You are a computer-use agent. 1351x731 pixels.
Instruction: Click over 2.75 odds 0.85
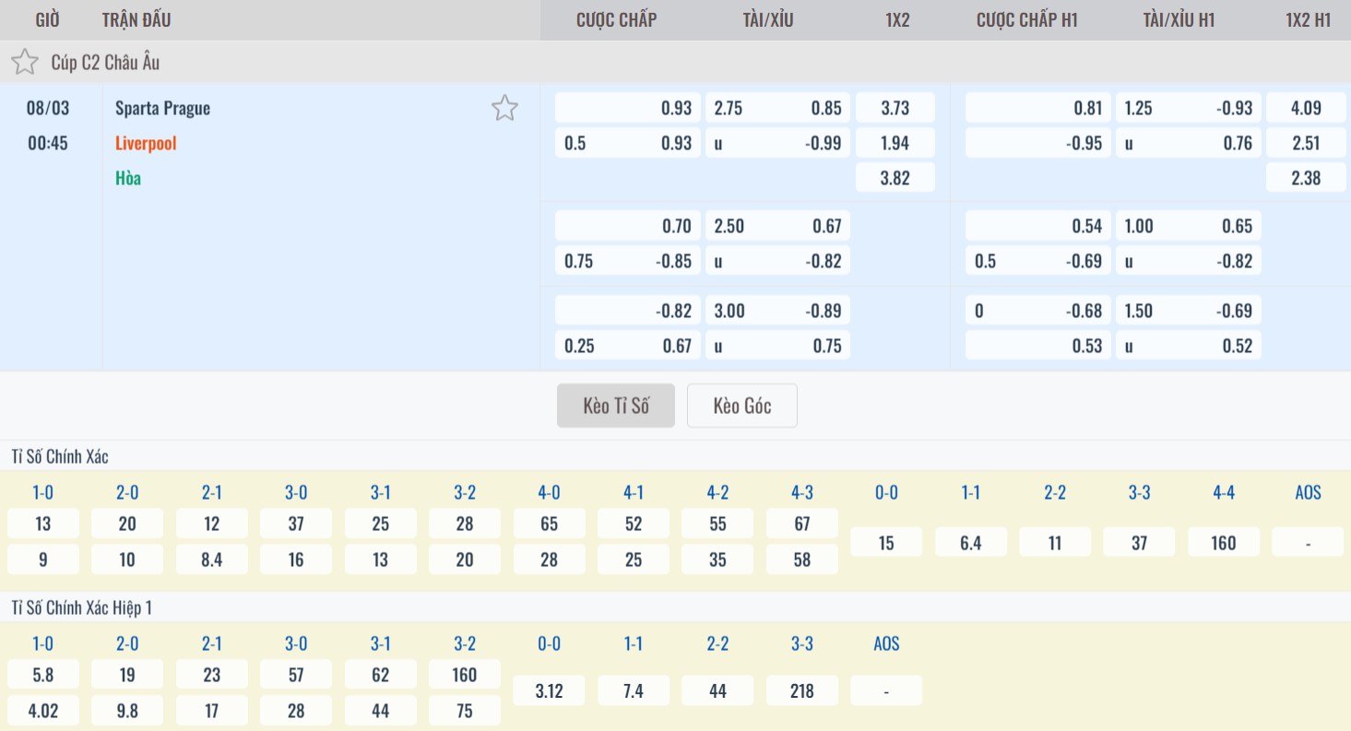(x=778, y=108)
